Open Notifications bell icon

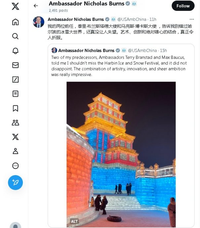click(16, 51)
